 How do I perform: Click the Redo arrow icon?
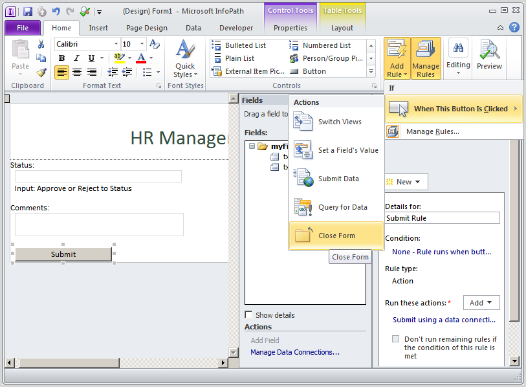click(x=70, y=12)
